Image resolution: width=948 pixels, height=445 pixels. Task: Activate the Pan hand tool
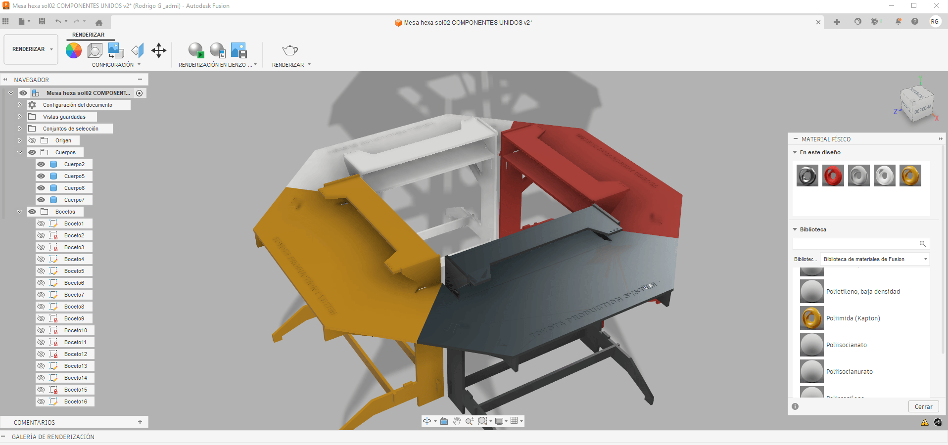coord(457,421)
